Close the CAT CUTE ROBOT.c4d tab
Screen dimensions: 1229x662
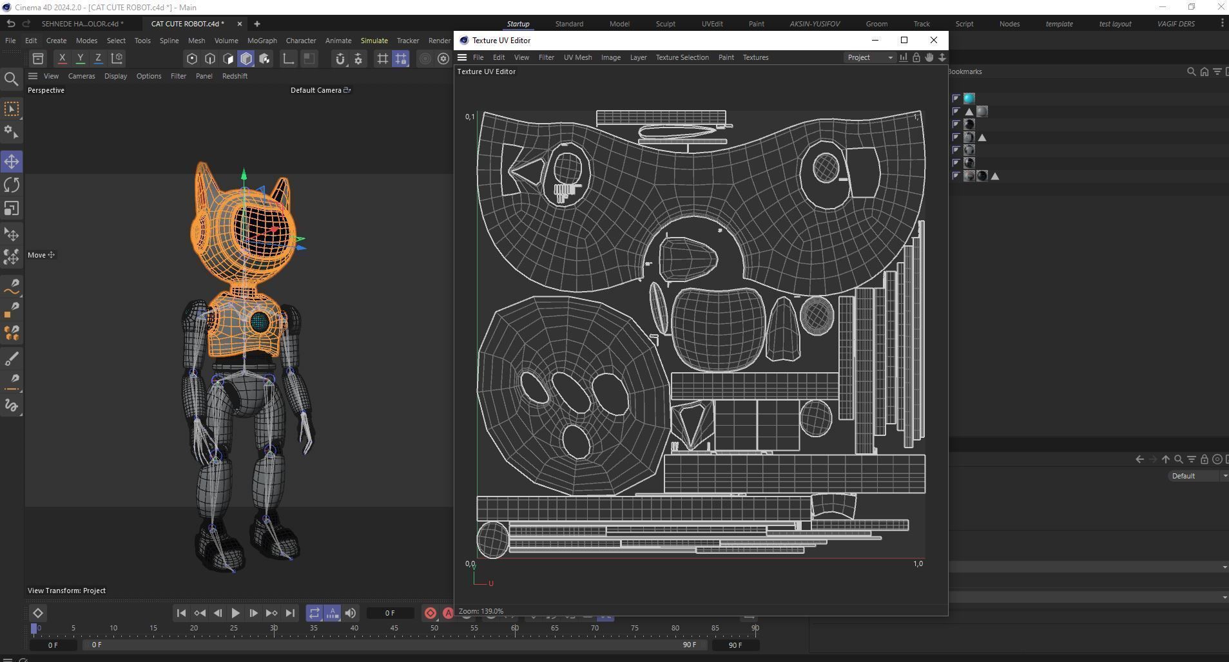point(240,24)
